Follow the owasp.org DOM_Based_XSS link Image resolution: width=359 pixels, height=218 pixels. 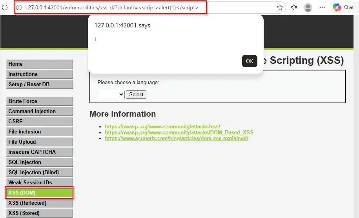[179, 132]
